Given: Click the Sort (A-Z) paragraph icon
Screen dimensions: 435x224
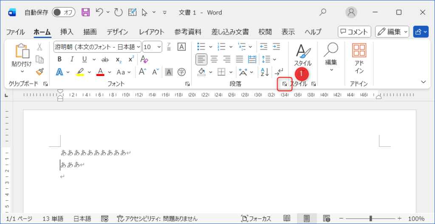Looking at the screenshot, I should coord(264,72).
